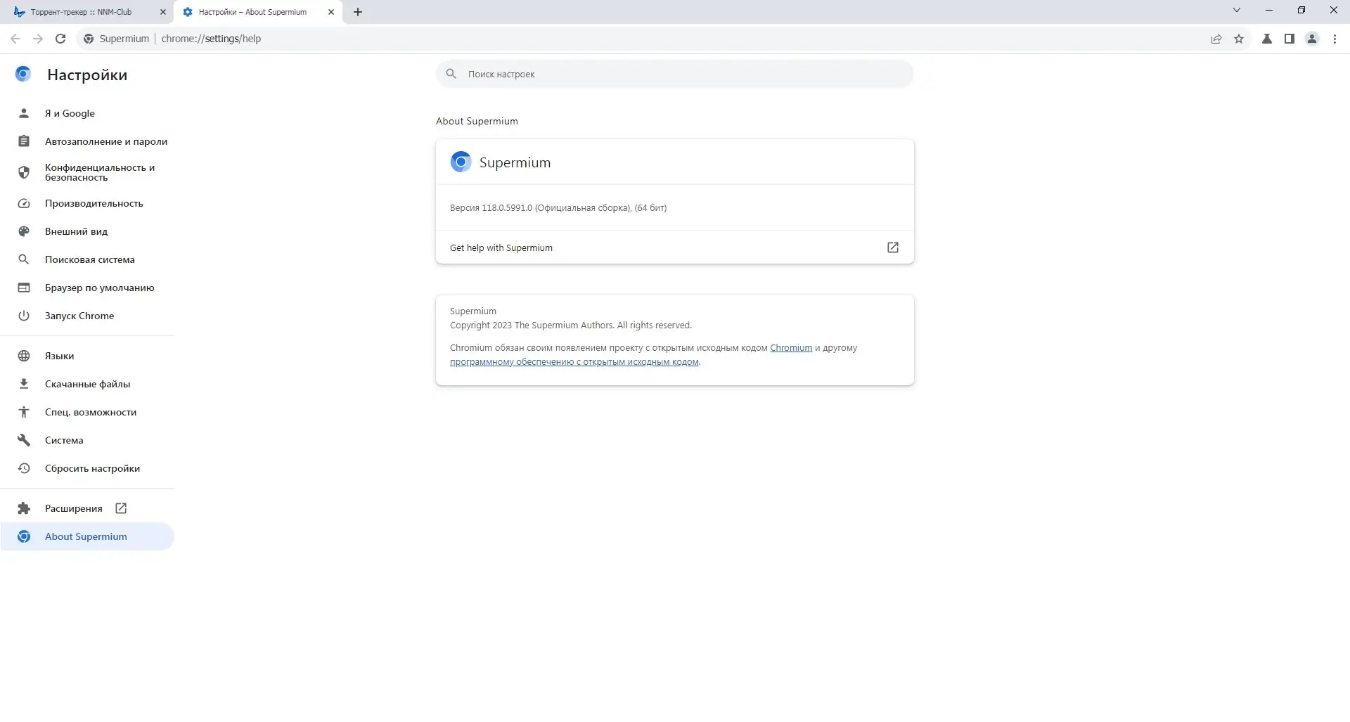Image resolution: width=1350 pixels, height=722 pixels.
Task: Open Сбросить настройки section
Action: pyautogui.click(x=87, y=468)
